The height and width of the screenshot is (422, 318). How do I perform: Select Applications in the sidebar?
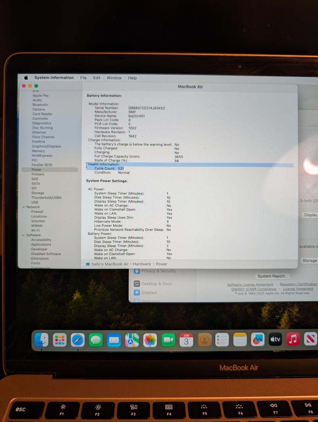coord(41,244)
